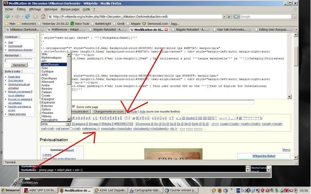Image resolution: width=311 pixels, height=194 pixels.
Task: Open the Marque-pages menu
Action: point(71,9)
